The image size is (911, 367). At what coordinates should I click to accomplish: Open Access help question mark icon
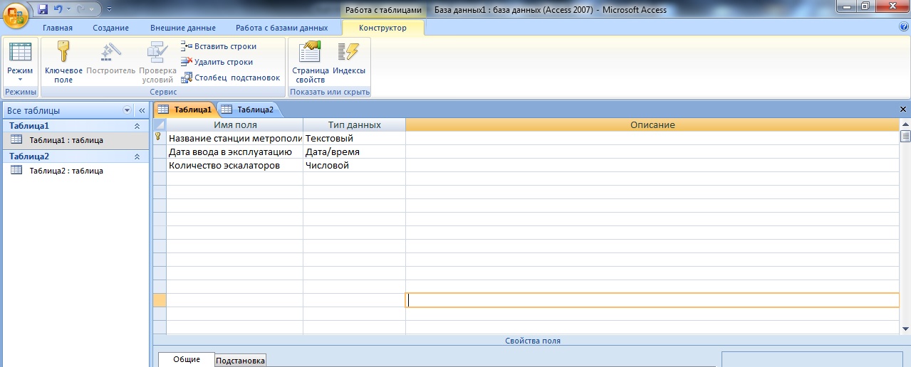coord(904,27)
